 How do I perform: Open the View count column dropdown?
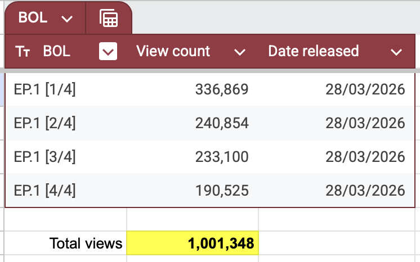[240, 52]
